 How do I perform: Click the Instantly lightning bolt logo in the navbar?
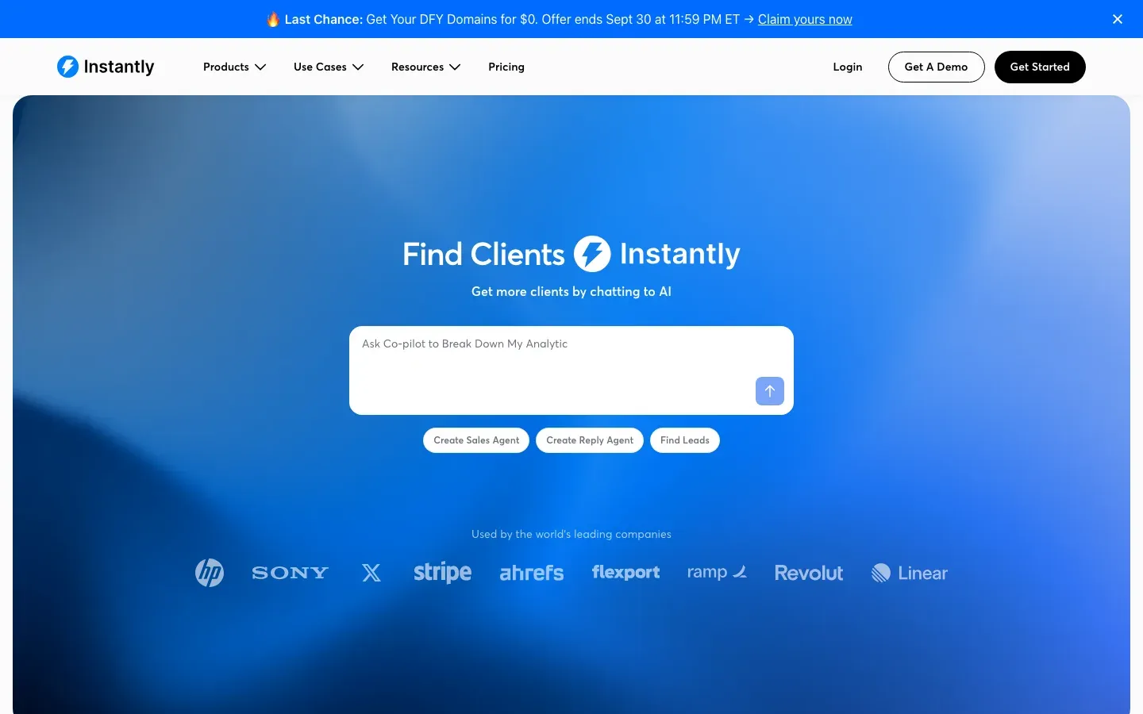67,67
